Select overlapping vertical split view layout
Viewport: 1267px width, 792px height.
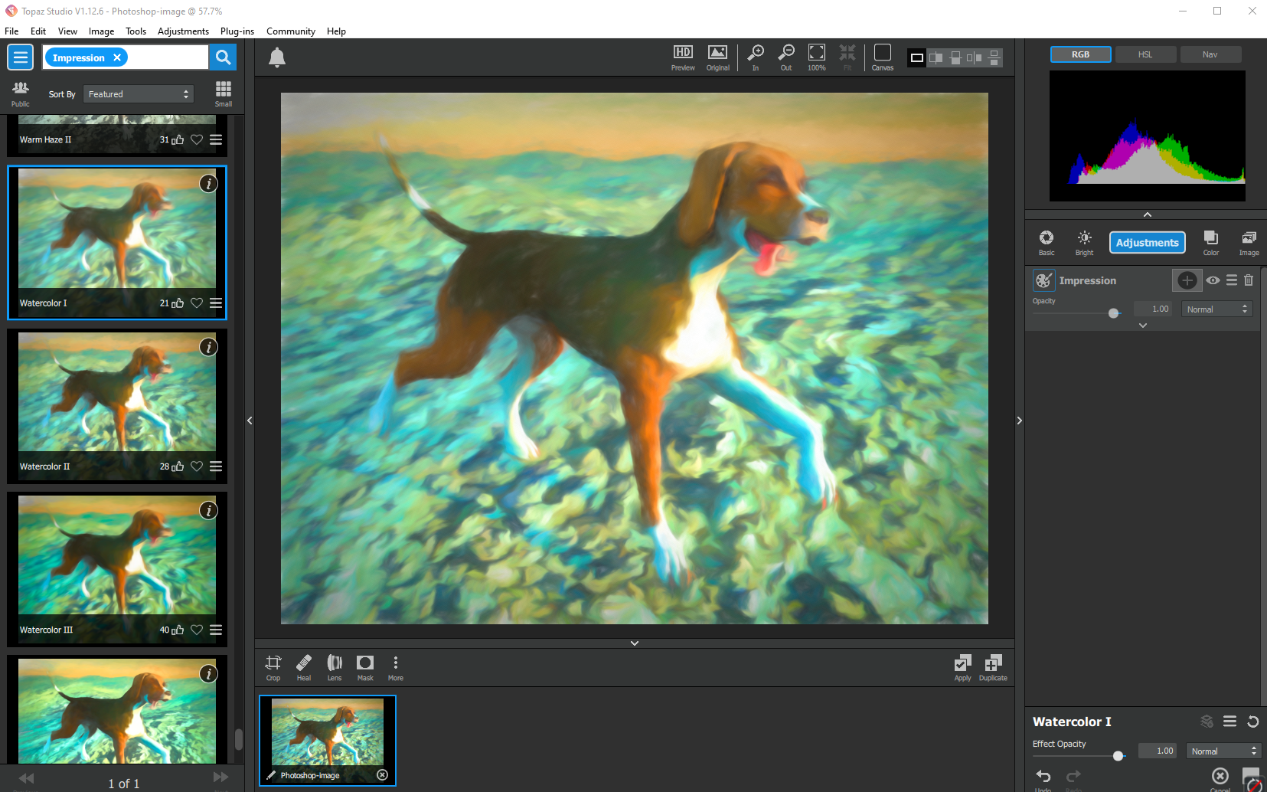[936, 57]
